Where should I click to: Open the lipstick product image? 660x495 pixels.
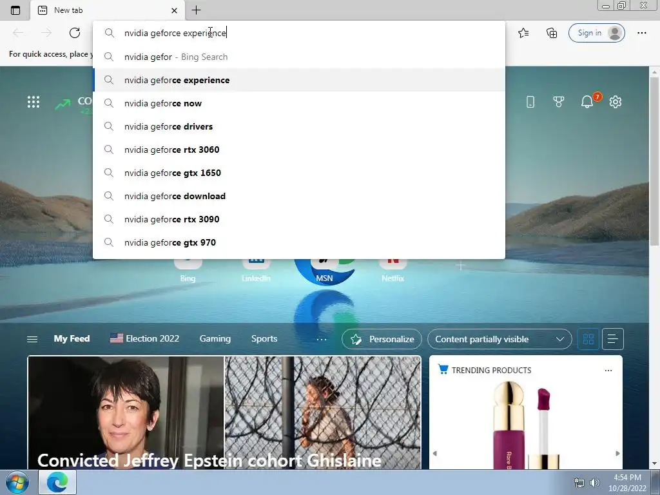pyautogui.click(x=526, y=425)
